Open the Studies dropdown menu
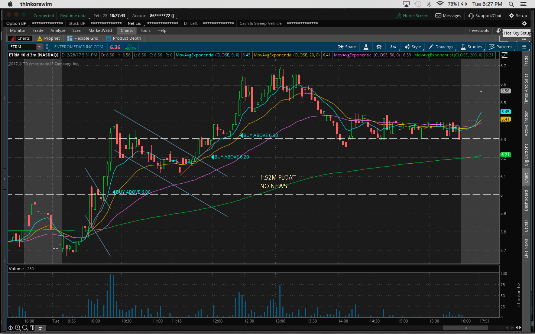This screenshot has height=334, width=535. [471, 47]
